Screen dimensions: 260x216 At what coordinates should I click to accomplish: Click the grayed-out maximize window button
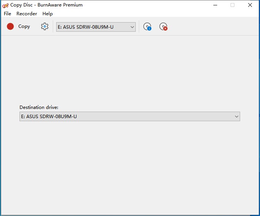pos(232,5)
